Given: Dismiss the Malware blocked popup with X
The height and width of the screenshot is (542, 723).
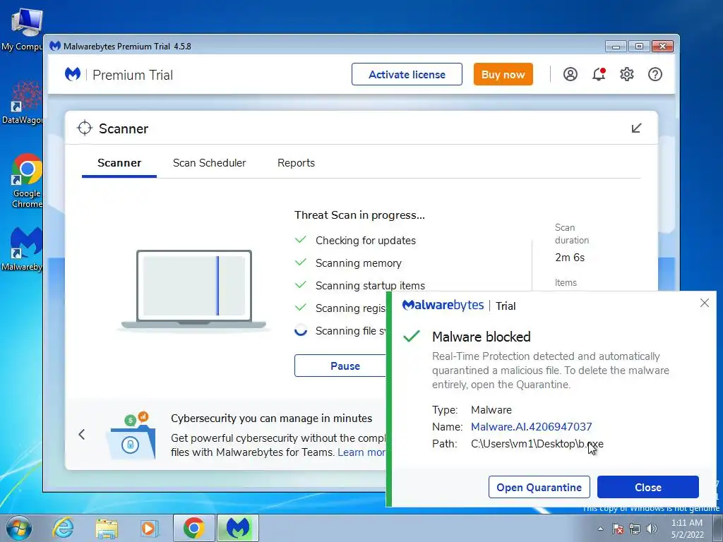Looking at the screenshot, I should [x=705, y=303].
